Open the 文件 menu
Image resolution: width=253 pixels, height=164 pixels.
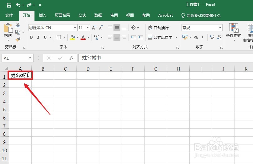click(9, 15)
